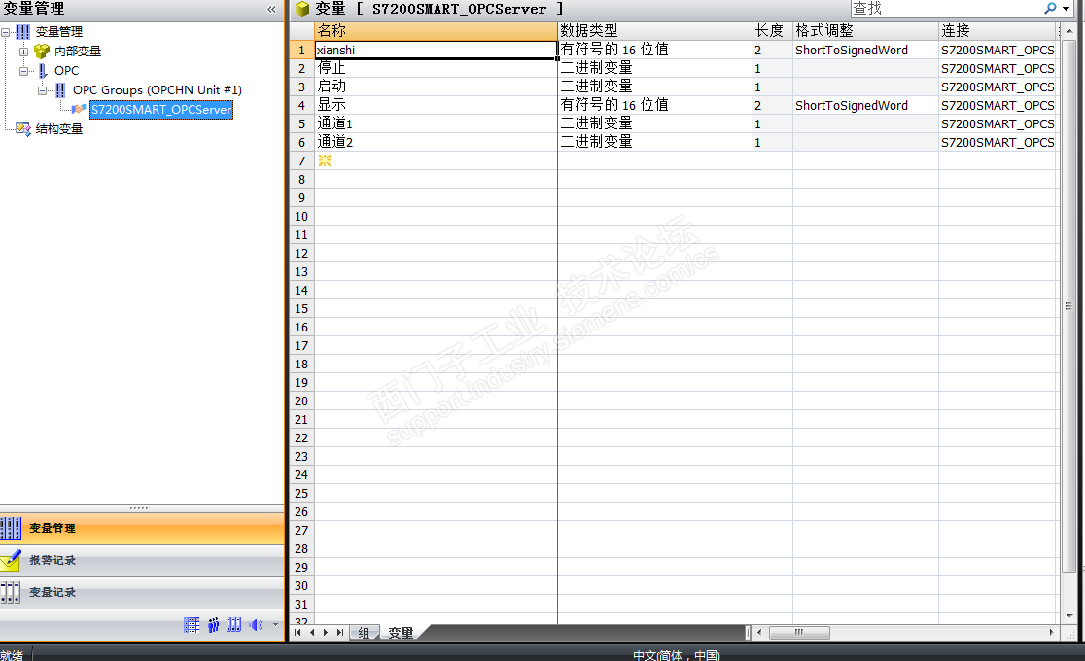Expand the 内部变量 node

(23, 52)
